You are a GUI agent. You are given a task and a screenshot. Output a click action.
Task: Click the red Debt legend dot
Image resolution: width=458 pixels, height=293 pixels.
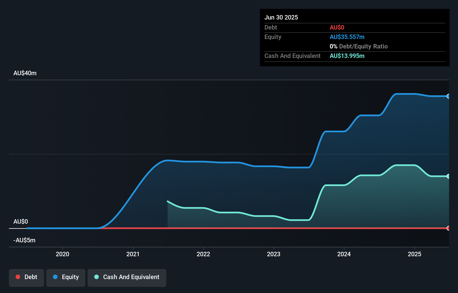point(18,277)
